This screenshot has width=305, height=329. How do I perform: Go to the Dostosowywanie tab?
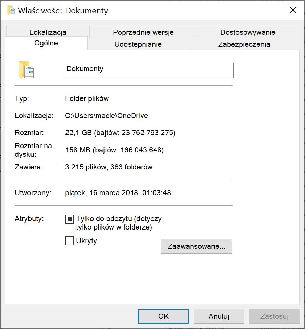point(247,32)
